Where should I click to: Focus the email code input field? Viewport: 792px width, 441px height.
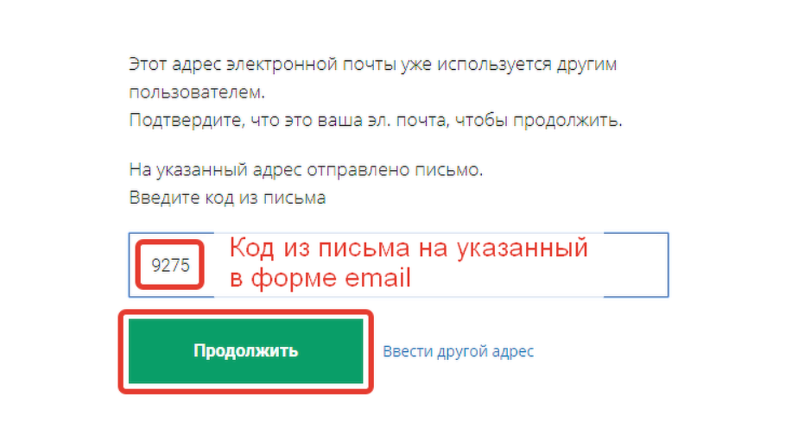tap(398, 265)
